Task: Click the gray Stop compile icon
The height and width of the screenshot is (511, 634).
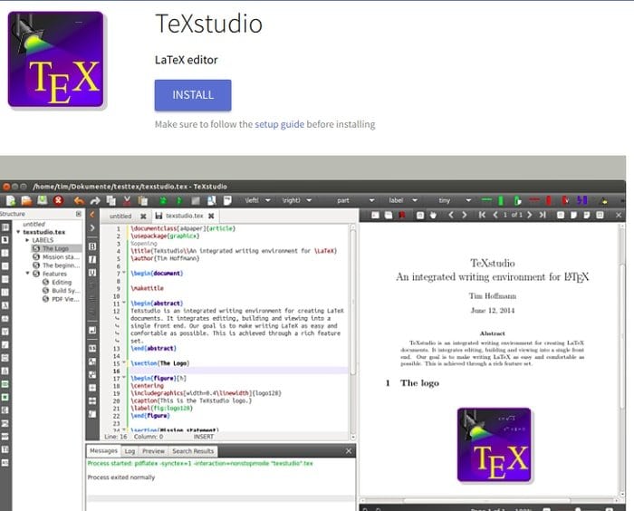Action: pos(196,200)
